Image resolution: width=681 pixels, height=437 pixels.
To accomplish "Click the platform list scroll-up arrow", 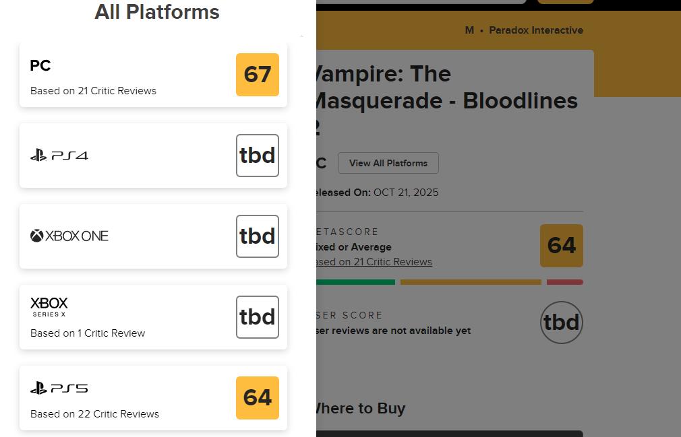I will coord(301,36).
